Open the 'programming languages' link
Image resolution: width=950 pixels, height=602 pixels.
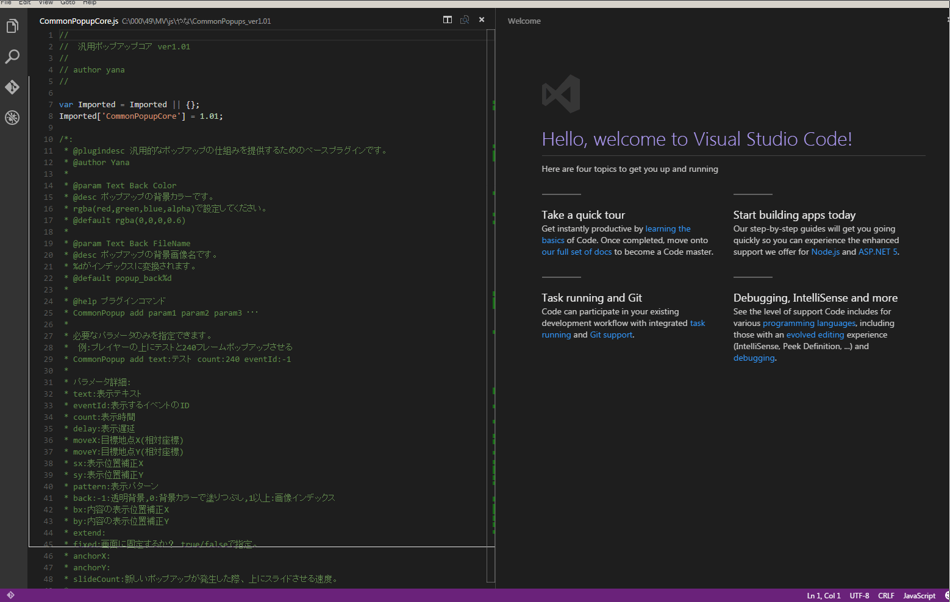point(809,324)
